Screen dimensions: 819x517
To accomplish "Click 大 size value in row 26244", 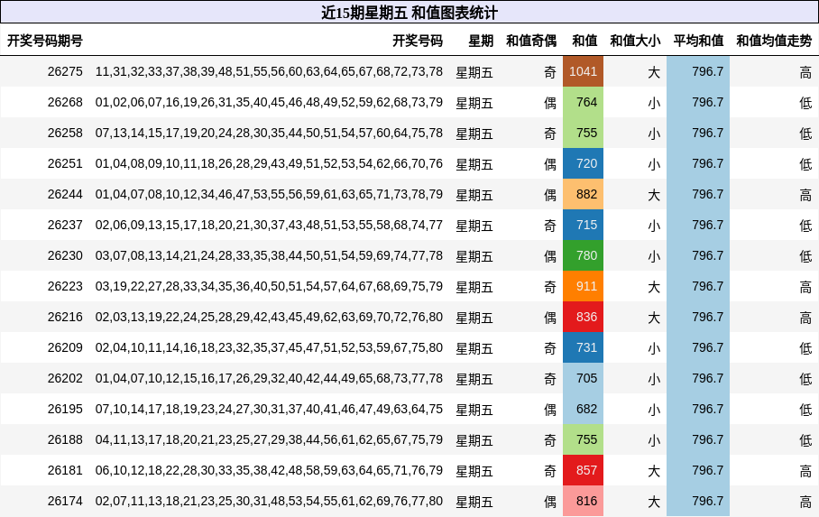I will [x=654, y=195].
